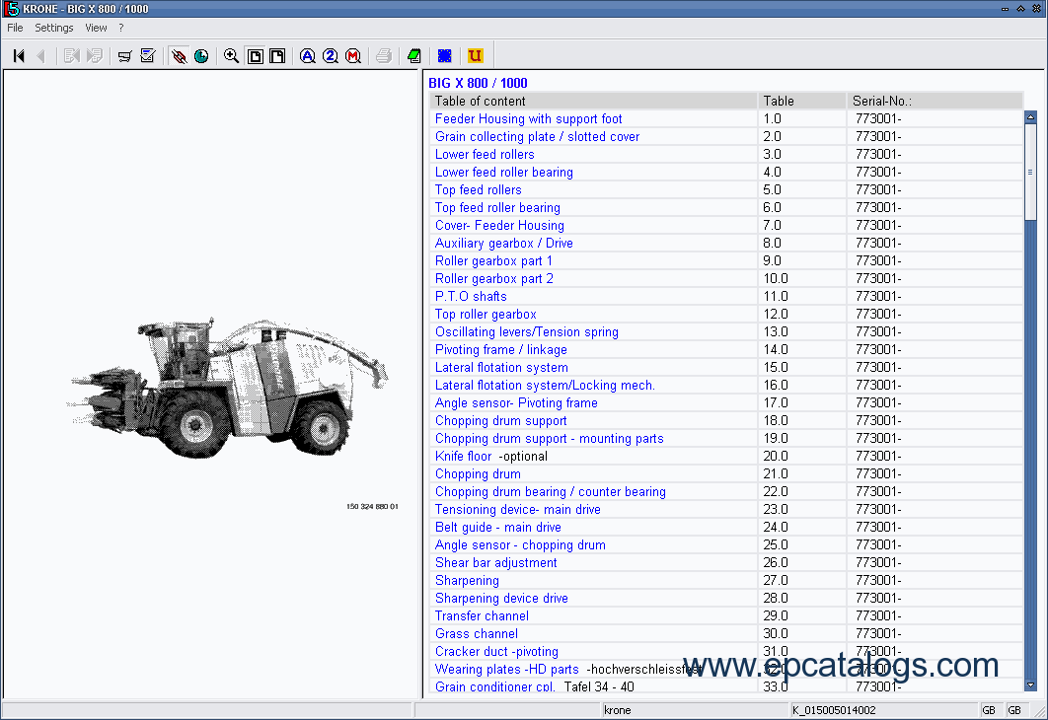1048x720 pixels.
Task: Select 'Belt guide - main drive' entry
Action: point(498,528)
